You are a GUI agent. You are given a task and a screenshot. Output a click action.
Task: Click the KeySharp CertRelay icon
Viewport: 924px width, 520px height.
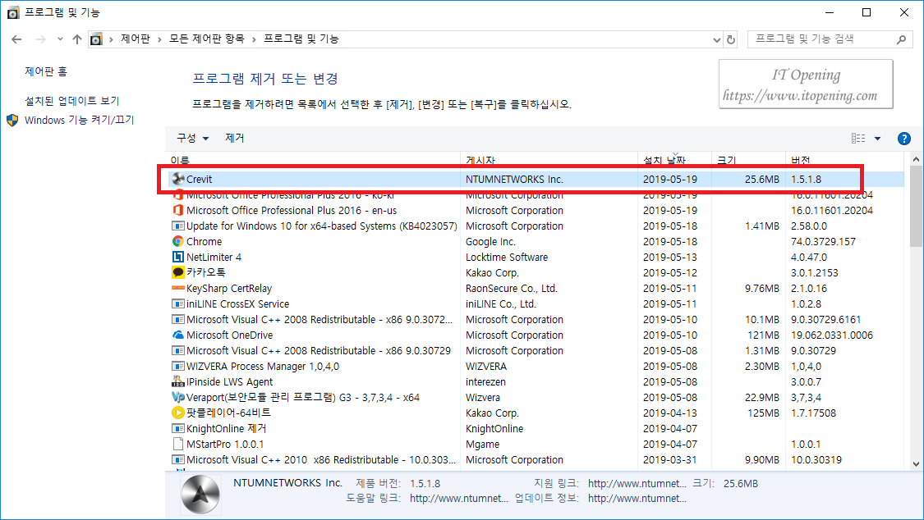click(178, 288)
